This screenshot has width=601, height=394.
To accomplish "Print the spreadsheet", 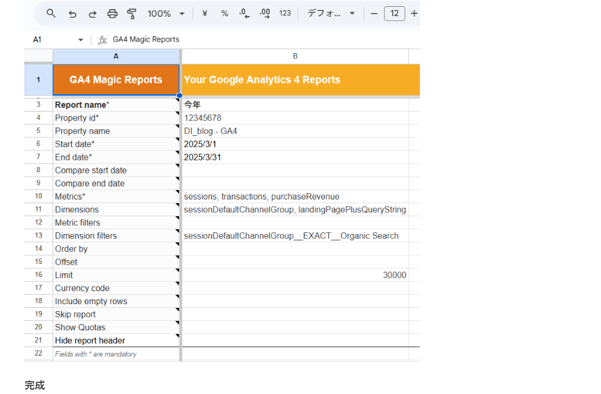I will 112,14.
